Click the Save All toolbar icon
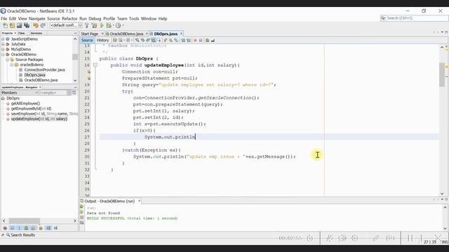Viewport: 449px width, 252px height. 27,25
